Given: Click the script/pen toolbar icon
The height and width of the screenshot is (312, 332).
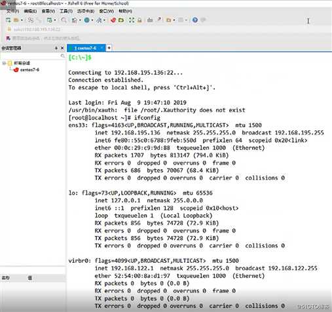Looking at the screenshot, I should coord(160,20).
